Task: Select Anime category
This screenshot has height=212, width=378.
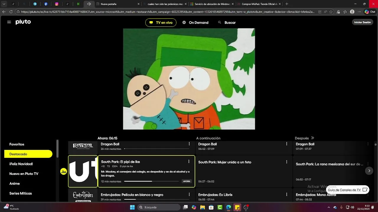Action: (14, 183)
